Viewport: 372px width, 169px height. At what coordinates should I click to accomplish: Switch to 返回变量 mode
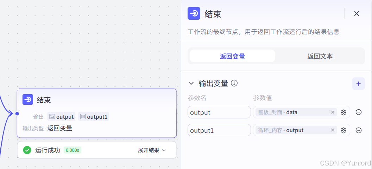tap(233, 56)
